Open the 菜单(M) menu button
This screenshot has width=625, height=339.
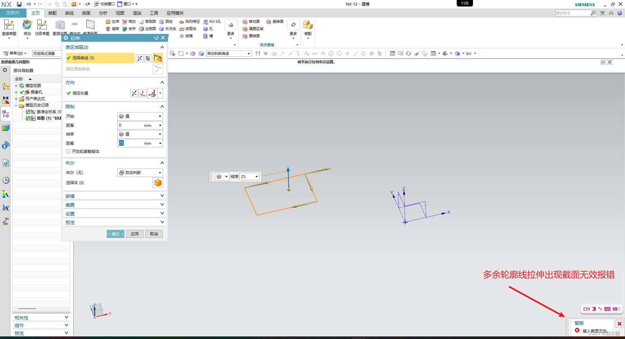pyautogui.click(x=15, y=53)
